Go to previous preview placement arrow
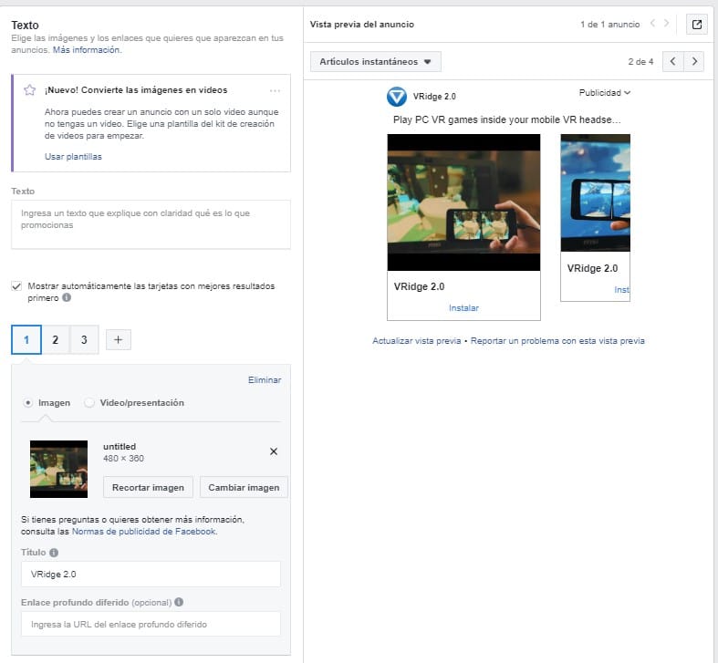The image size is (718, 663). [x=673, y=61]
